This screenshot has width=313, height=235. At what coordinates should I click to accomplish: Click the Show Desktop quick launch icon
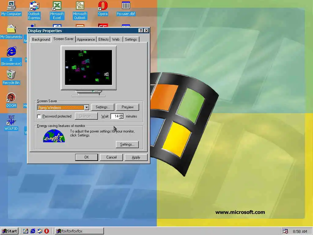[26, 231]
